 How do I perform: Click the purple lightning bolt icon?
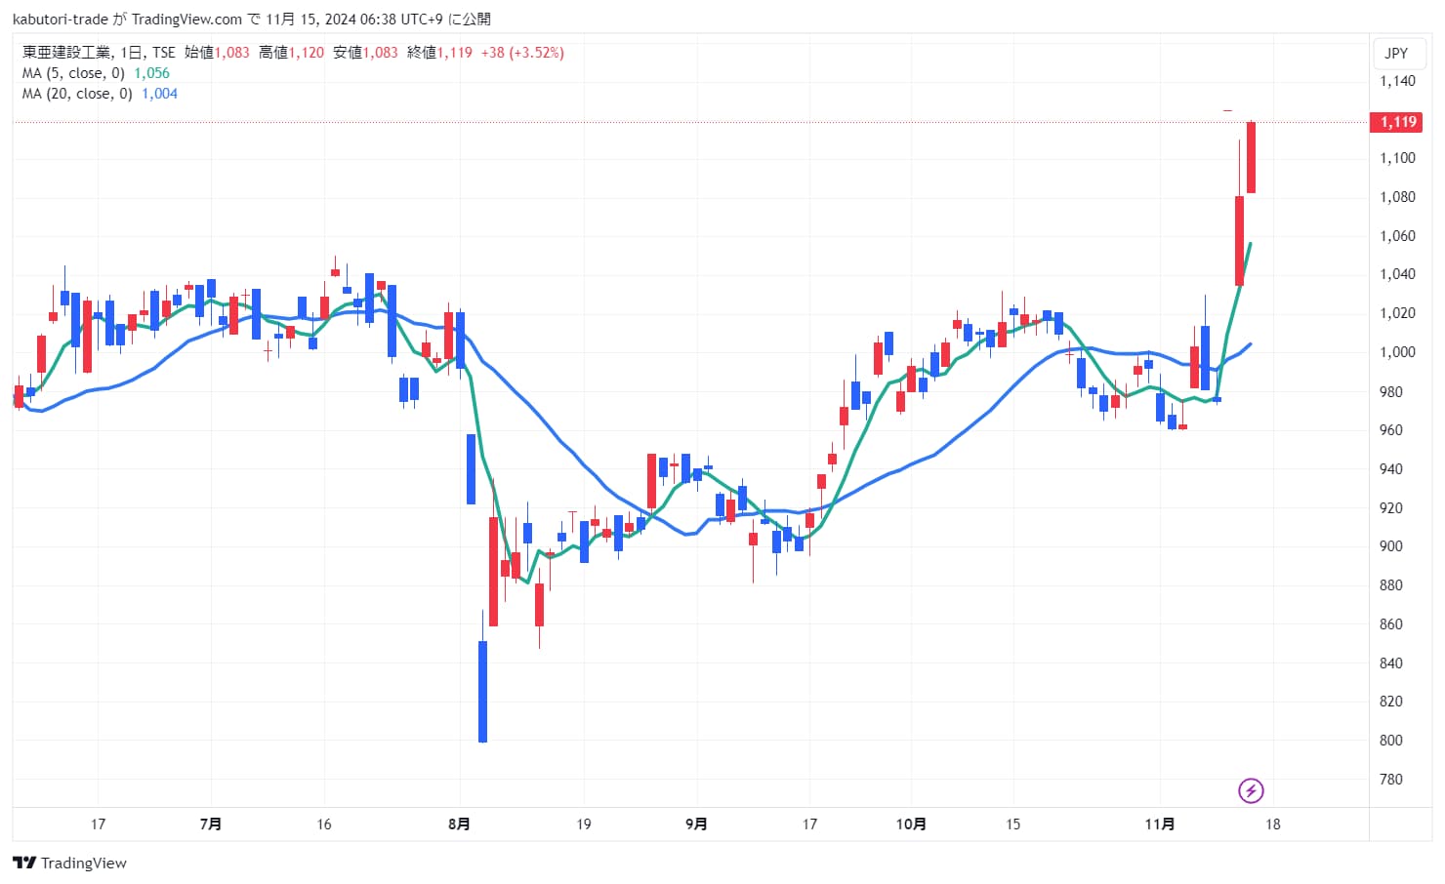(1251, 790)
